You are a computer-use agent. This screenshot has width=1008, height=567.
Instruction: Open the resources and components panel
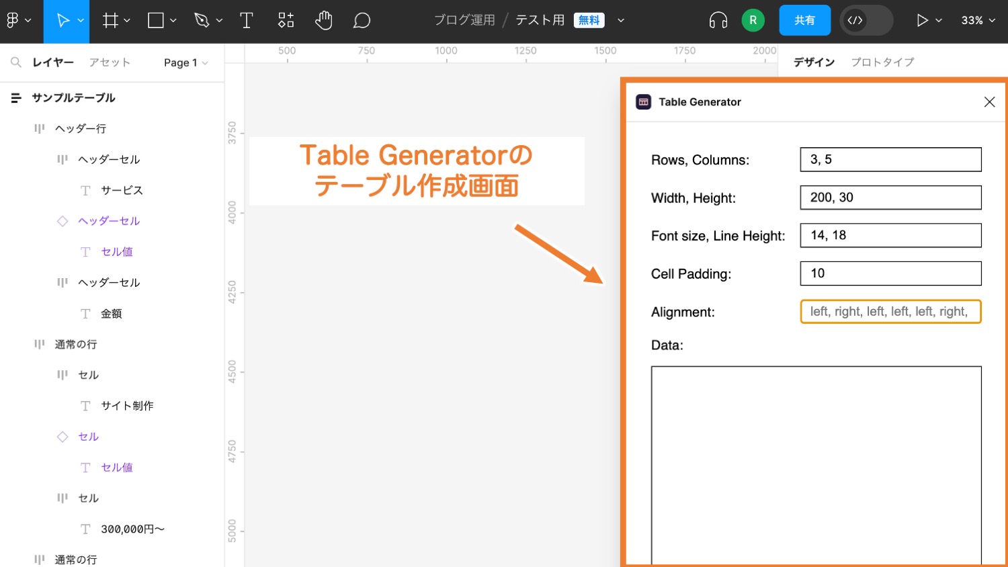click(285, 20)
